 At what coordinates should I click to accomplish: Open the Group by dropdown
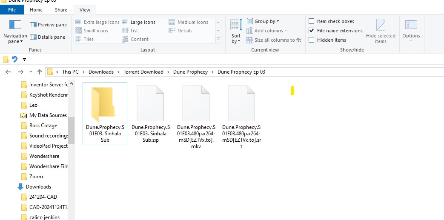(263, 21)
